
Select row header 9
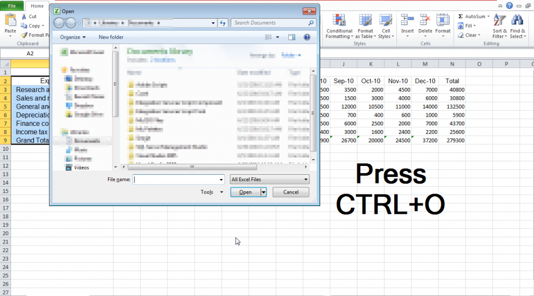point(5,140)
